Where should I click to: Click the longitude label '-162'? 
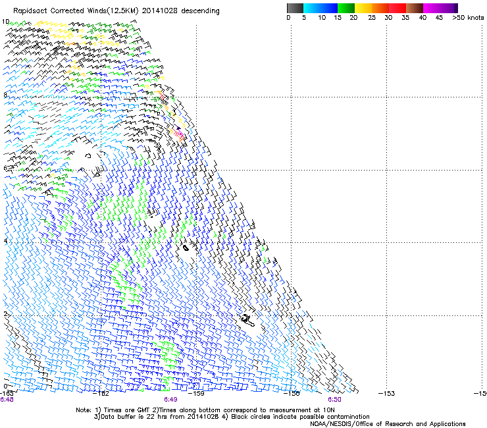click(x=101, y=394)
